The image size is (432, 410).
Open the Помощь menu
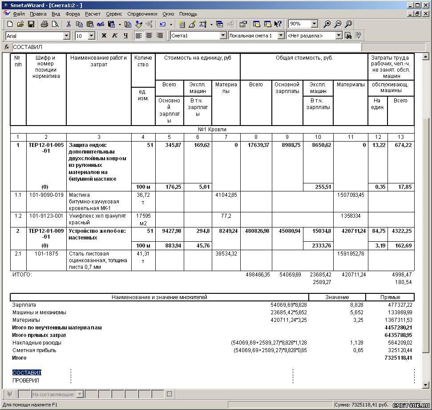188,14
